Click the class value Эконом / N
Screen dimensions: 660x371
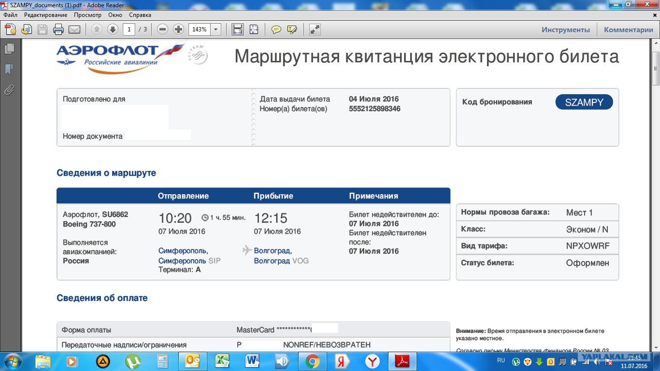(x=587, y=230)
